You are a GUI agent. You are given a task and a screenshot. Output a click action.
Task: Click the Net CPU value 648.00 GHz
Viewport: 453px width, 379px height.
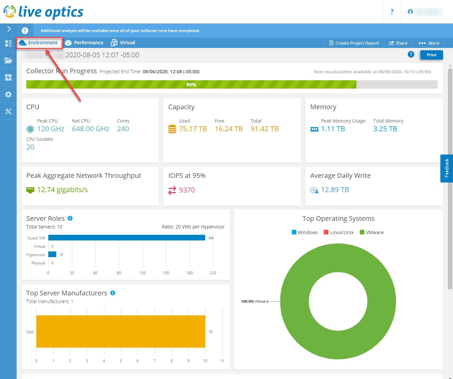coord(91,129)
